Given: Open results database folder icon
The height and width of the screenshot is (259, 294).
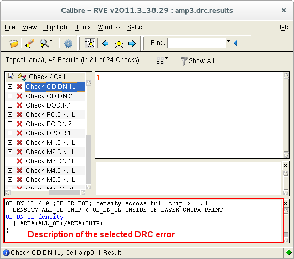Looking at the screenshot, I should (13, 43).
